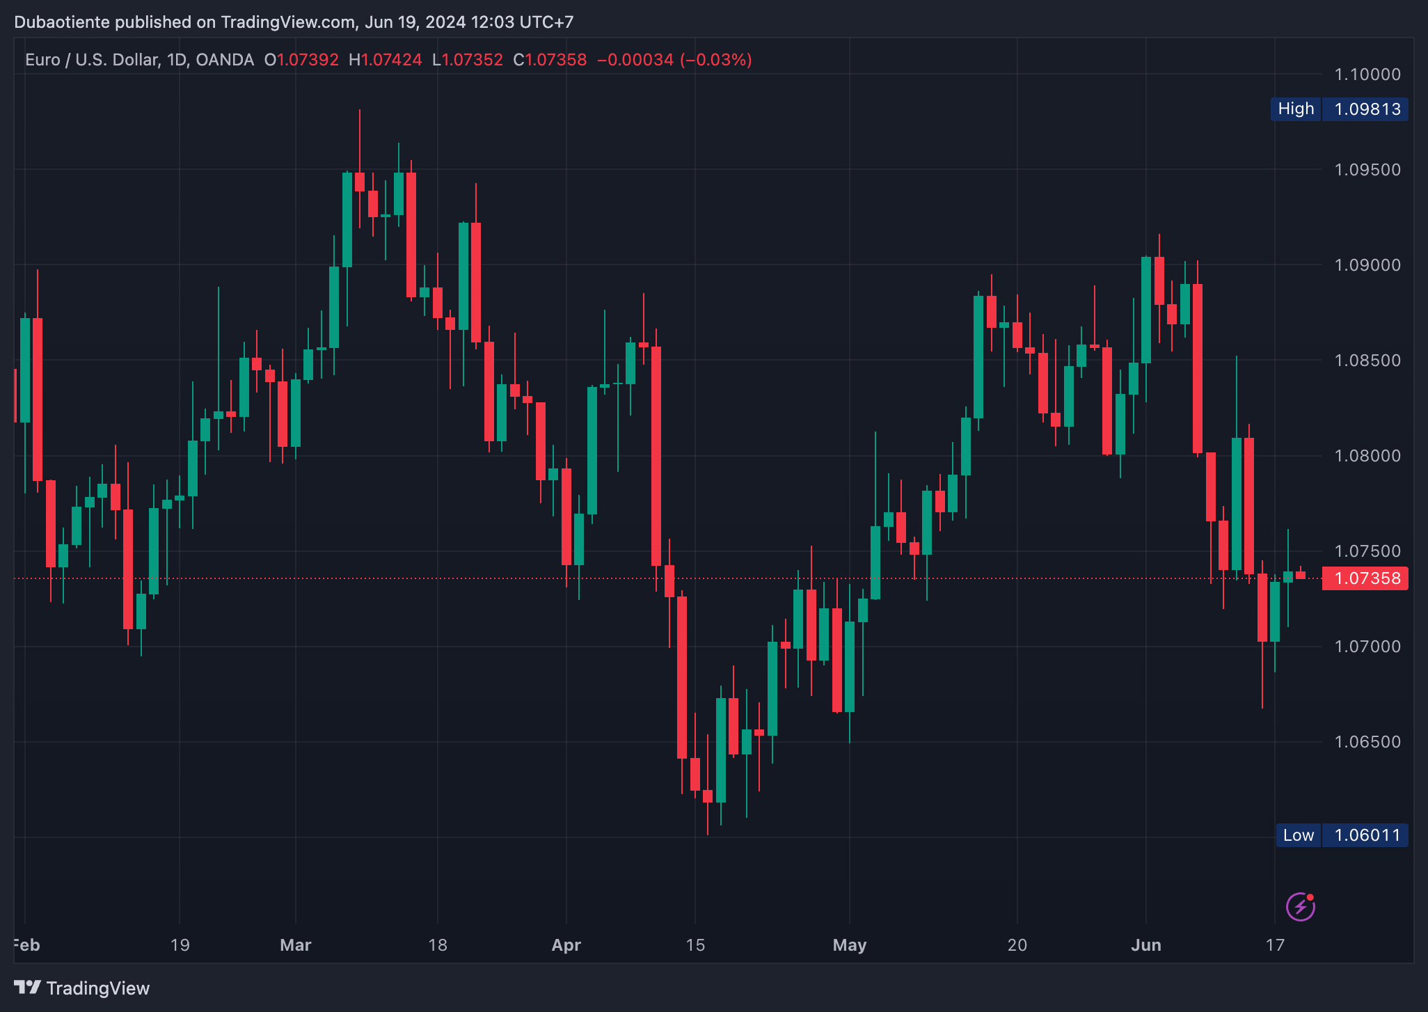Click the 19 date label on time axis
This screenshot has height=1012, width=1428.
pos(180,945)
